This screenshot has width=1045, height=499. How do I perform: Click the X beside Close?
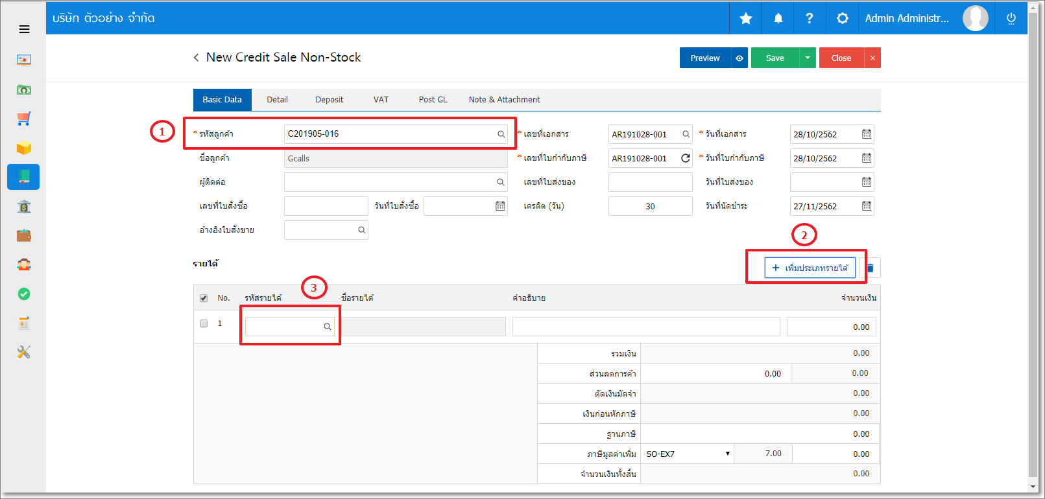click(872, 58)
